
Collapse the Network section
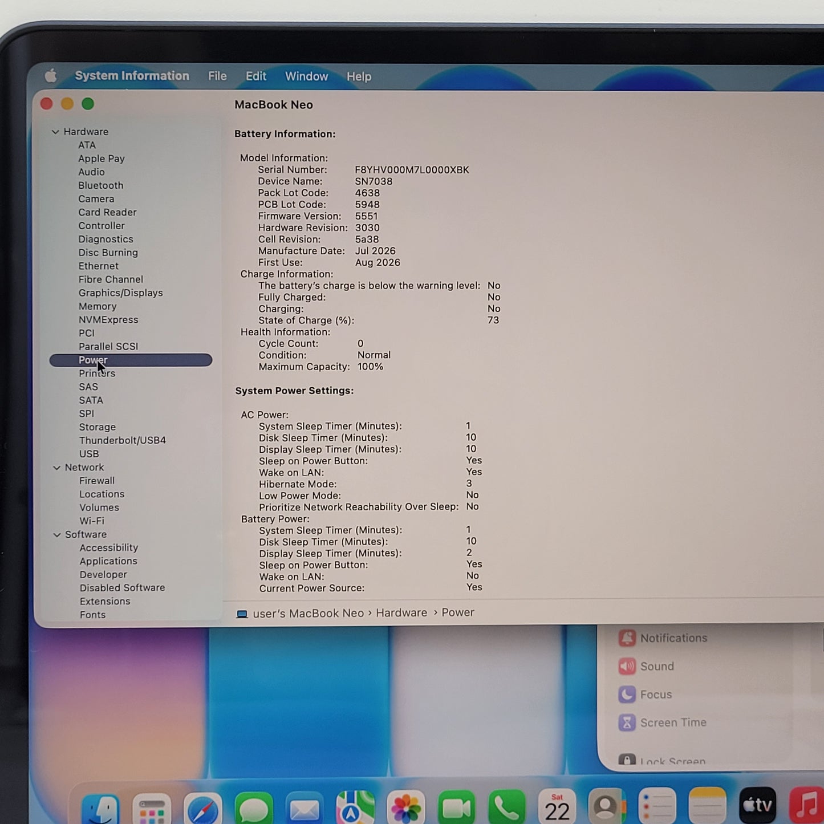click(56, 468)
